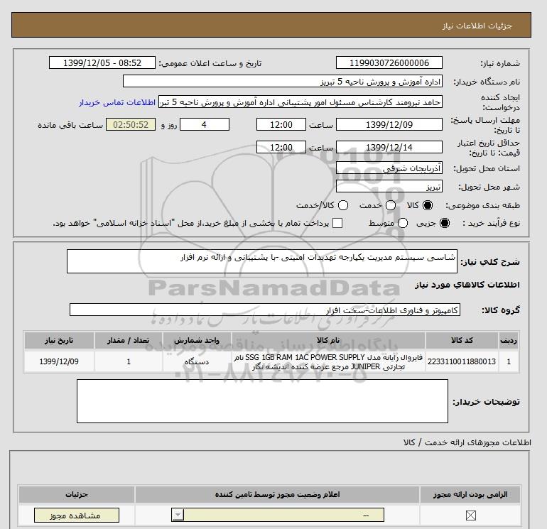
Task: Click the request creator field
Action: click(x=300, y=102)
